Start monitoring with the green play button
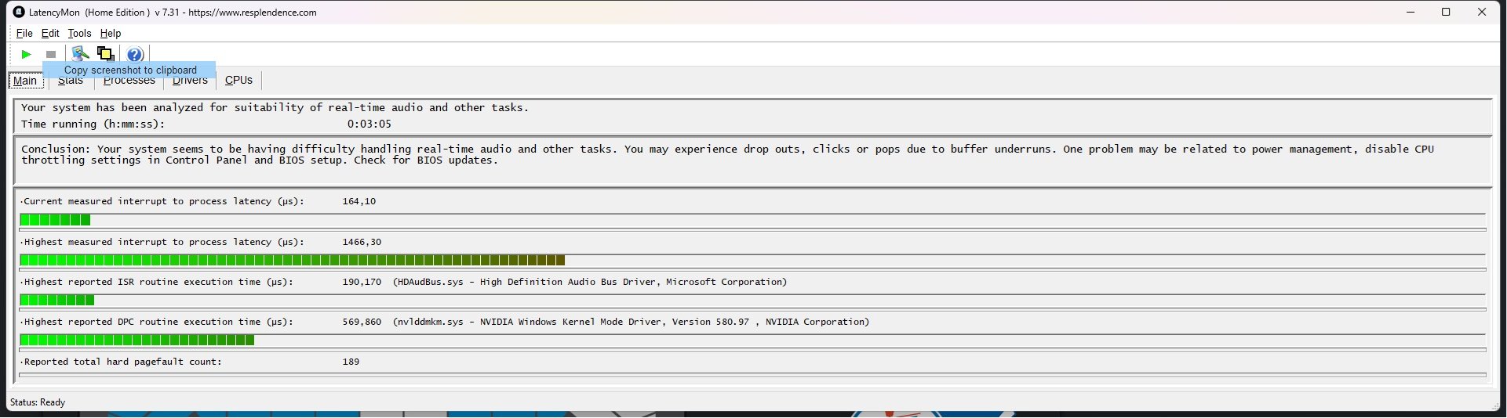The height and width of the screenshot is (418, 1507). [x=26, y=54]
